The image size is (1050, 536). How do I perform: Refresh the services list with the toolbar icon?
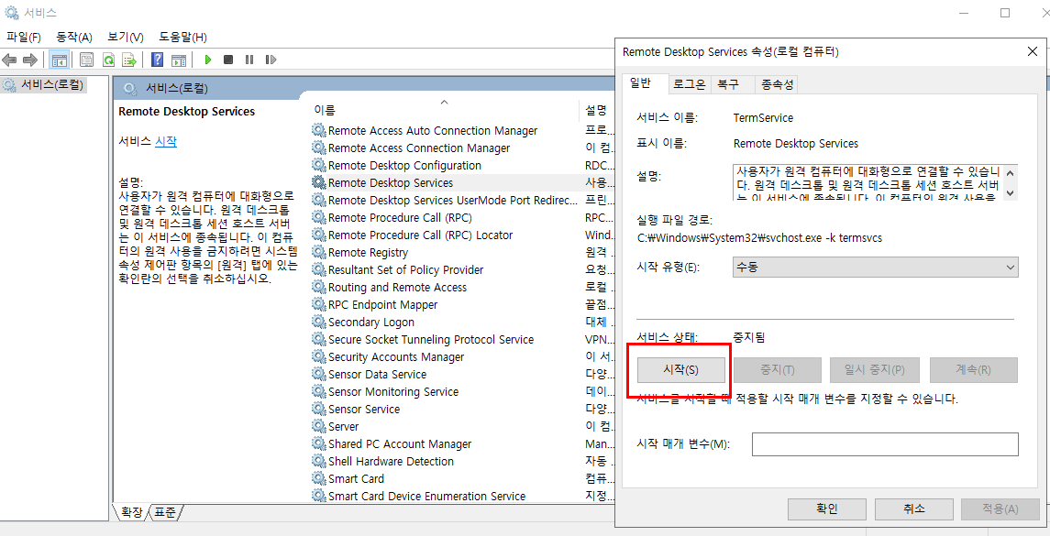point(108,60)
